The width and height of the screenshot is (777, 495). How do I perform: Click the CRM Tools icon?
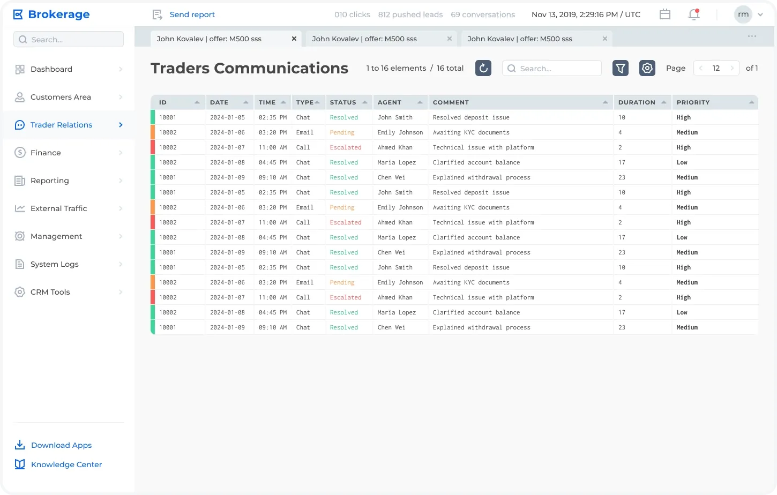20,292
